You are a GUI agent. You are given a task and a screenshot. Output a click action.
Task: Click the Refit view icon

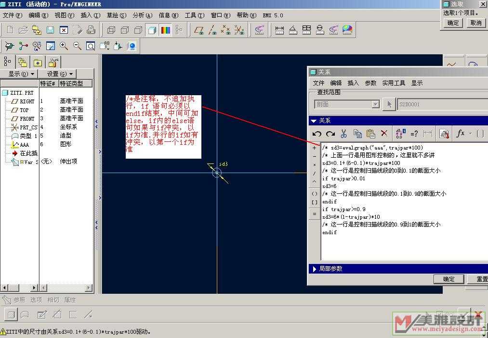click(x=91, y=46)
